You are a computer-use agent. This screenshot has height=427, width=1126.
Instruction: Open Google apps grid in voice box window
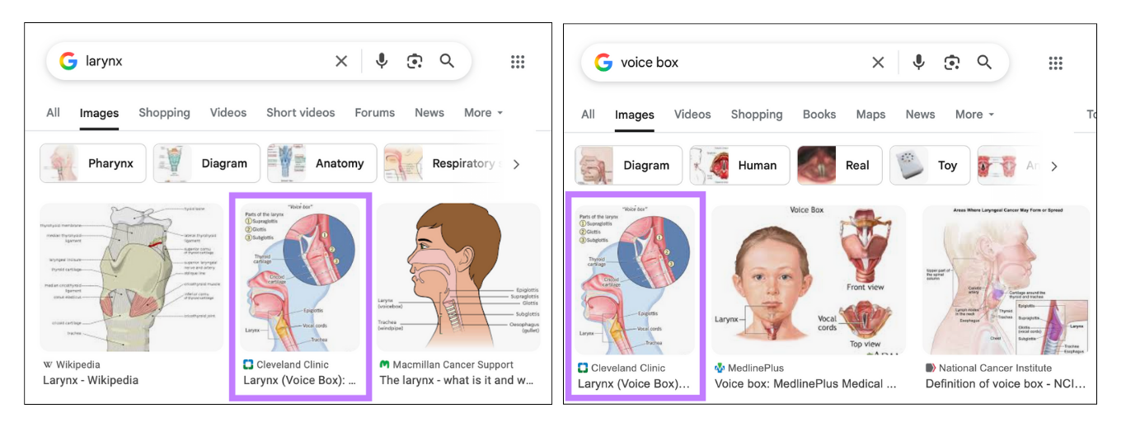click(x=1055, y=63)
